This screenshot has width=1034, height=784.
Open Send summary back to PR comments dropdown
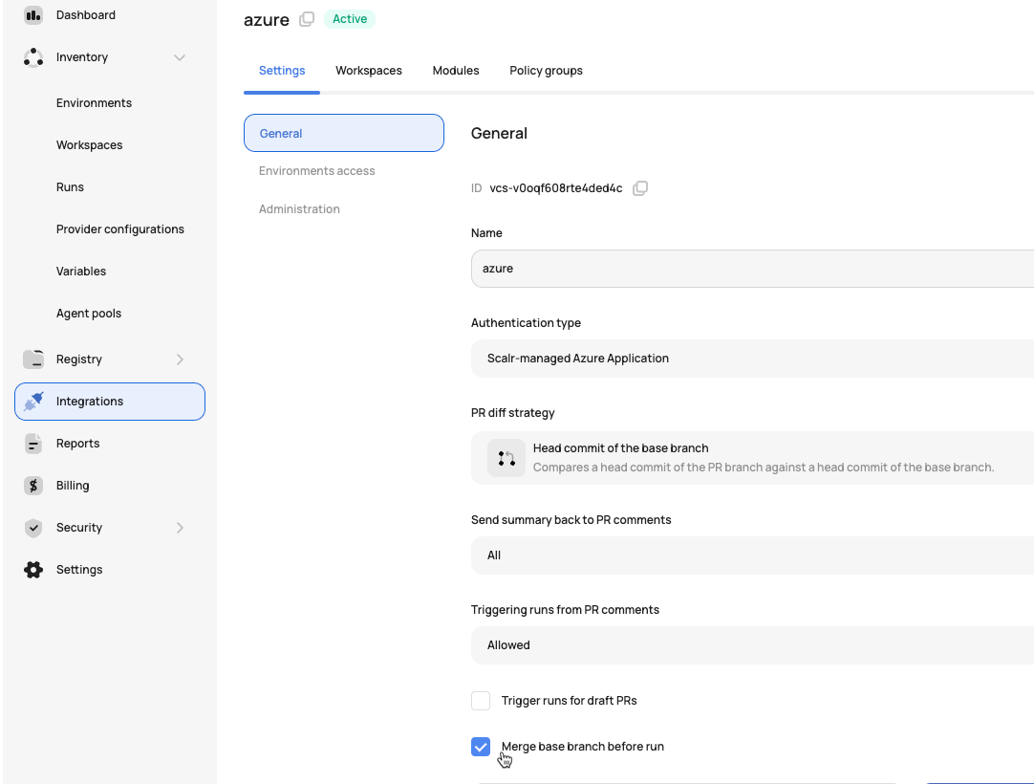[752, 555]
